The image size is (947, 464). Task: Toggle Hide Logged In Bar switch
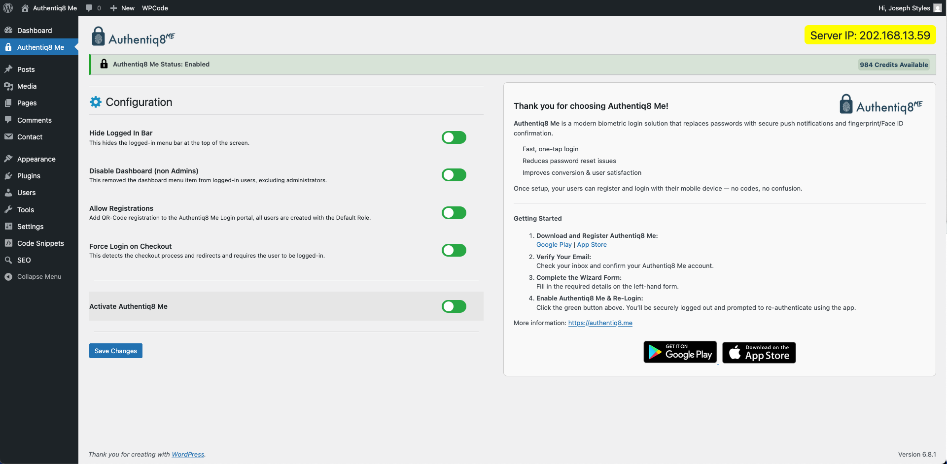[x=454, y=137]
